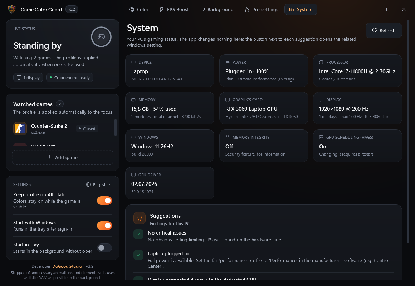Click the 'RTX 3060 Laptop GPU' text
Screen dimensions: 415x286
pos(251,109)
